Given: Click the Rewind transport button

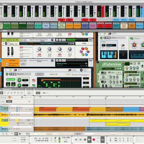Looking at the screenshot, I should pyautogui.click(x=76, y=139).
